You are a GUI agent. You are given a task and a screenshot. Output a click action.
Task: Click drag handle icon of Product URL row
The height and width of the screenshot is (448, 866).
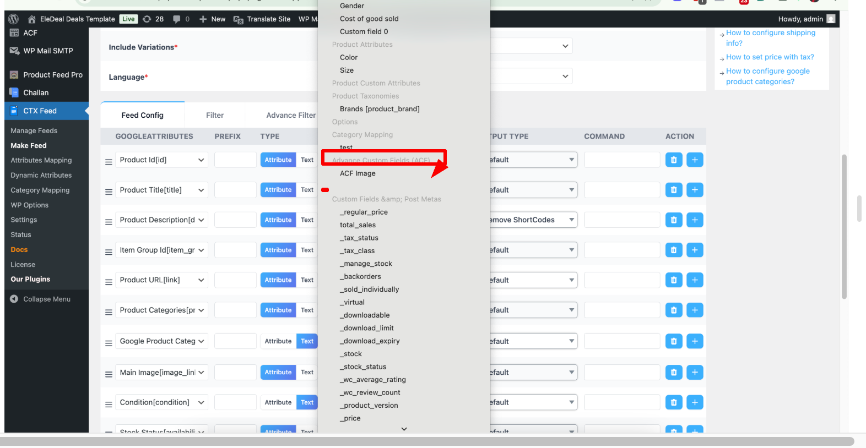[x=109, y=282]
